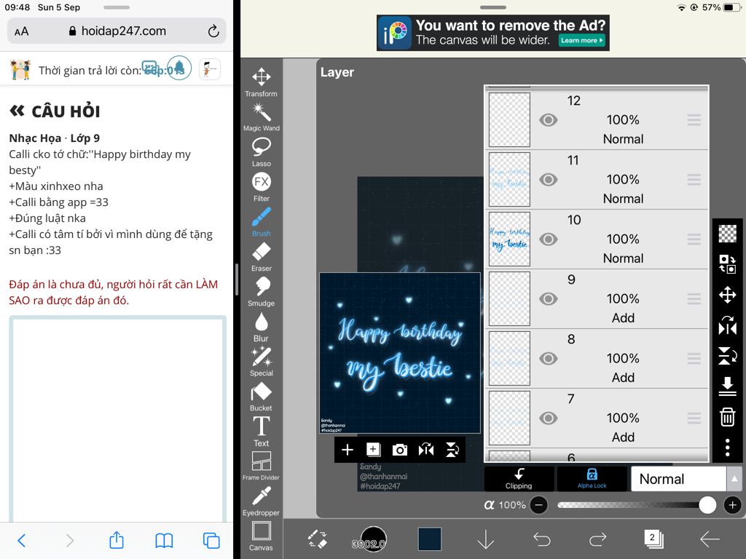Click the answer text input box
This screenshot has width=746, height=559.
(x=117, y=419)
